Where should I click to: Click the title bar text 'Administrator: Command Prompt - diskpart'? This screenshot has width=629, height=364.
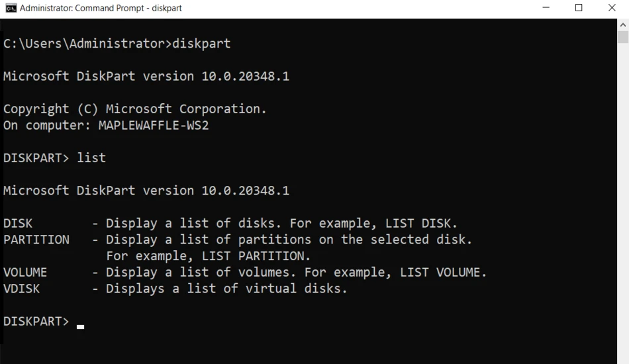click(101, 8)
